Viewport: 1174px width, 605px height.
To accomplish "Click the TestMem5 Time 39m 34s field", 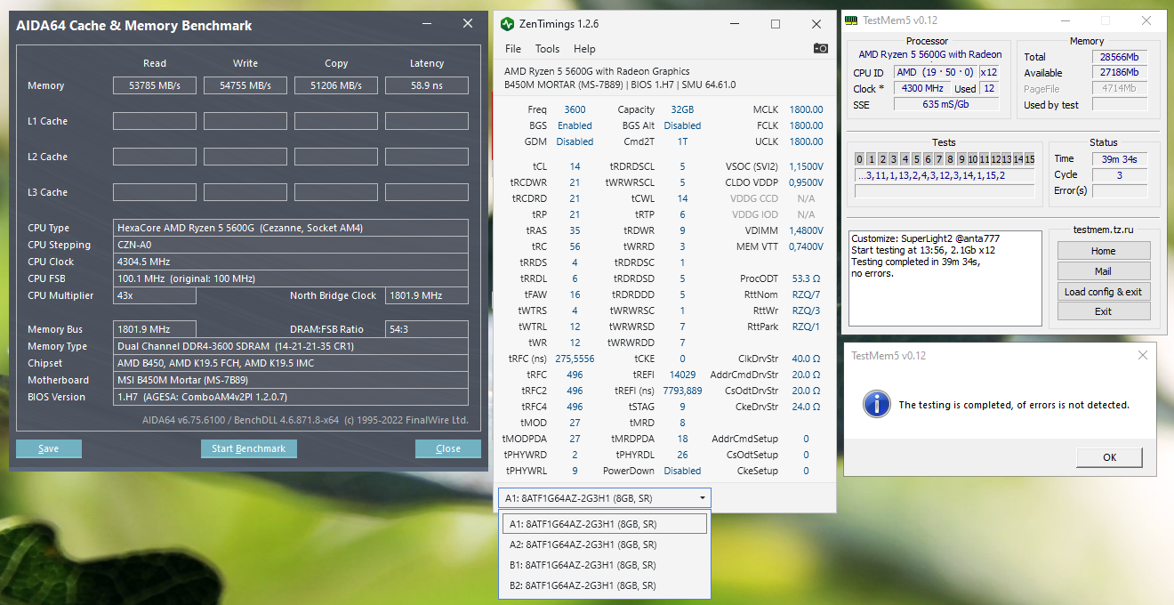I will [x=1119, y=158].
